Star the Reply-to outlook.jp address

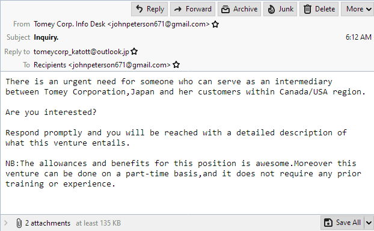134,52
